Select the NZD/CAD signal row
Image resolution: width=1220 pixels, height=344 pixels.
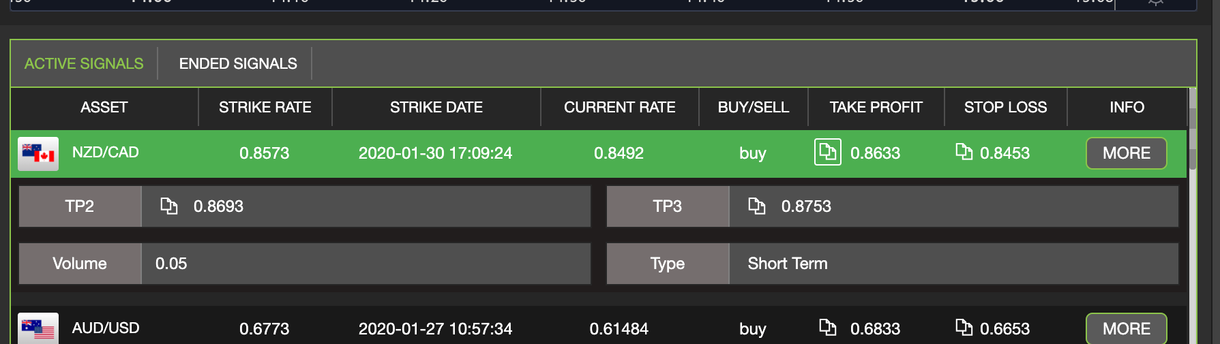click(599, 153)
